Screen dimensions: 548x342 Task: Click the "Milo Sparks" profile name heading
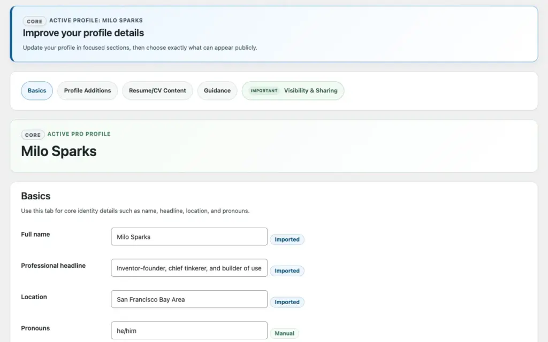tap(59, 151)
